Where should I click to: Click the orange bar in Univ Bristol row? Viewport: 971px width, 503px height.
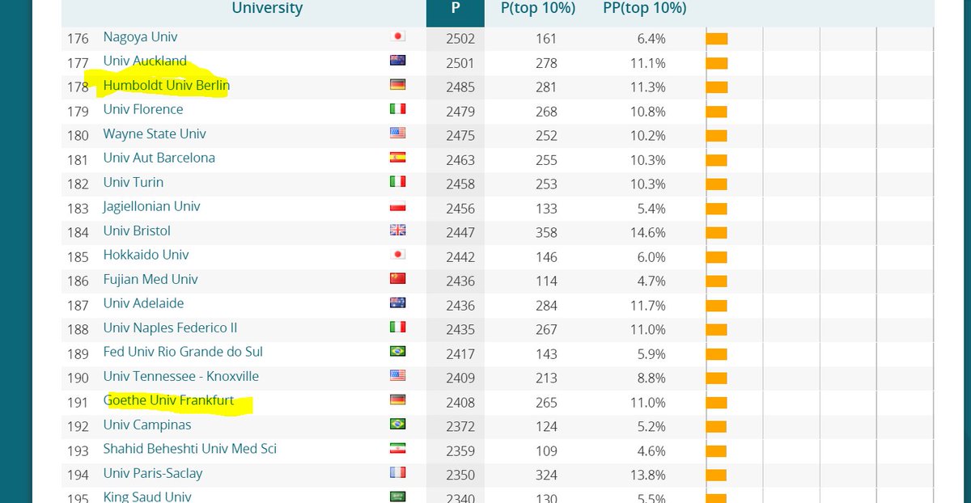pyautogui.click(x=717, y=233)
